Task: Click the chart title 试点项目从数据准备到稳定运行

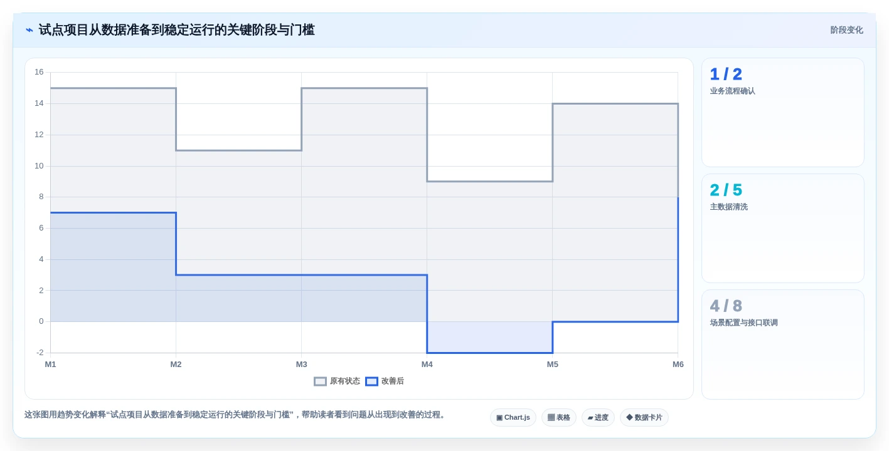Action: click(x=177, y=30)
